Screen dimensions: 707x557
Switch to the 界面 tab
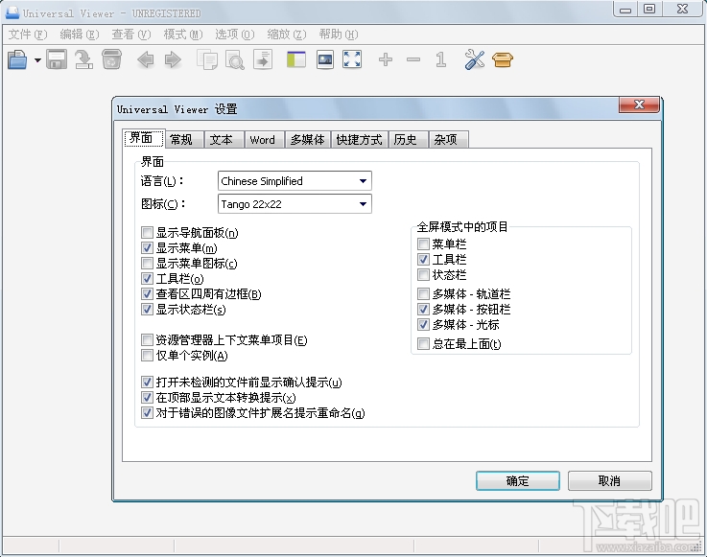(x=143, y=138)
